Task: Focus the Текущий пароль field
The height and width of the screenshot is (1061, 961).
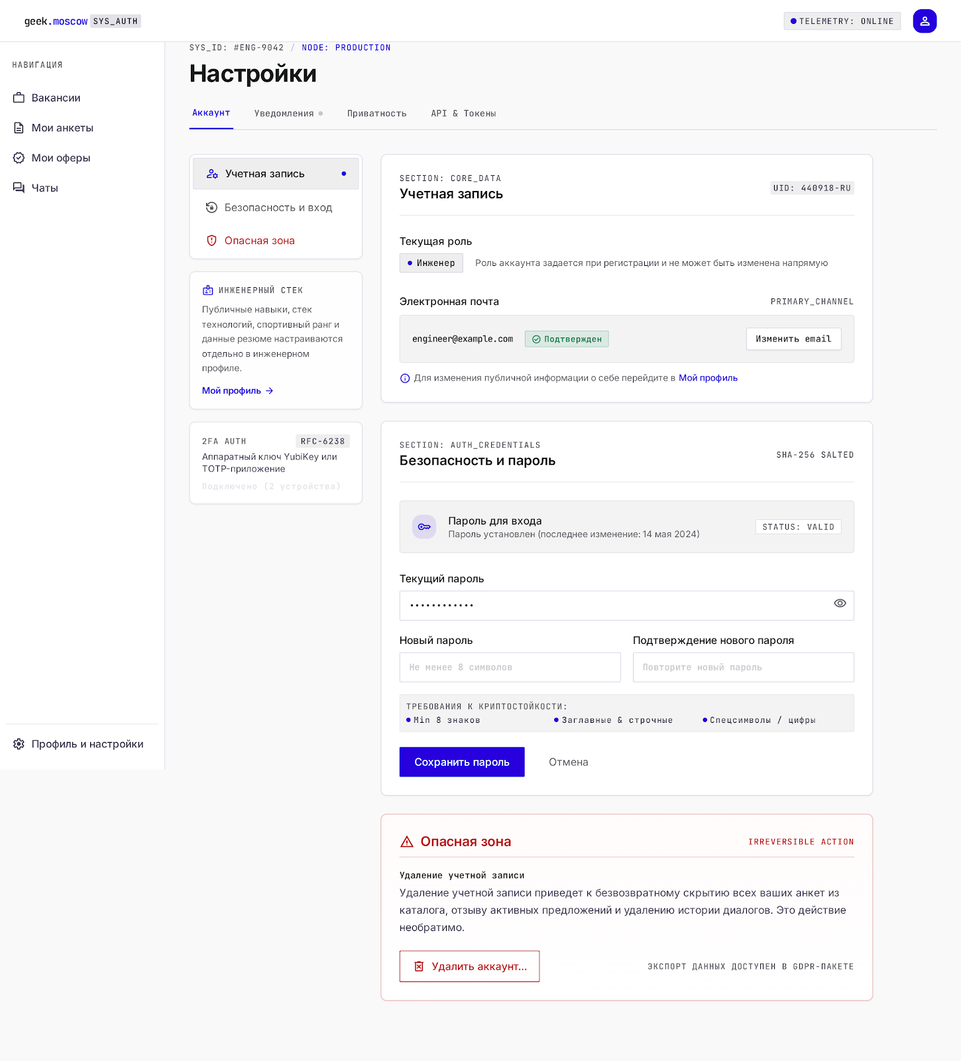Action: point(626,605)
